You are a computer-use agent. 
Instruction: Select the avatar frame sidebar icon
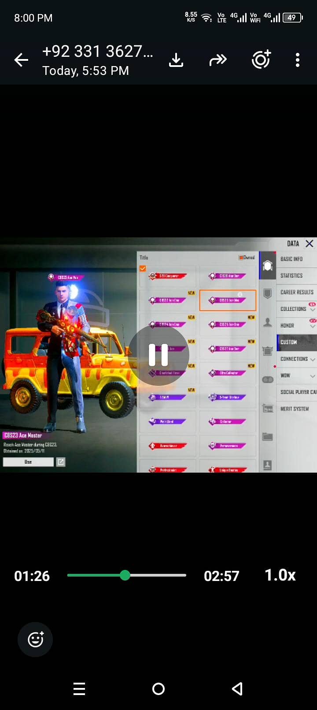[268, 351]
